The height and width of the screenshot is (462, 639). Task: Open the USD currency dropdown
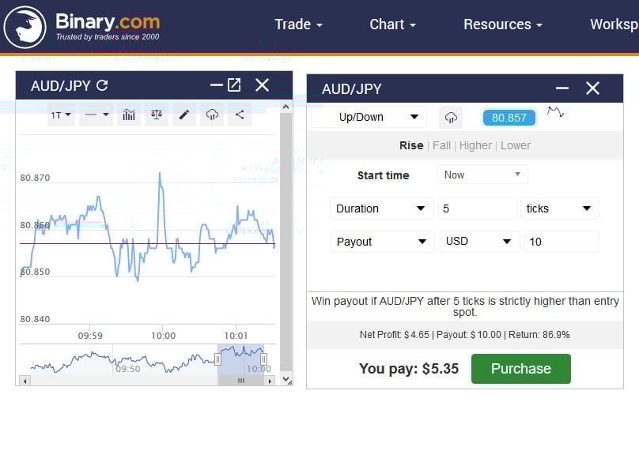point(480,242)
